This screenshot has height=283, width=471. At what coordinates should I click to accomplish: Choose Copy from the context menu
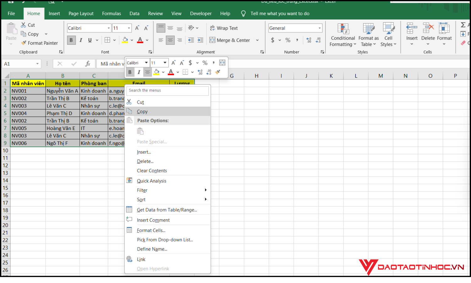[142, 111]
